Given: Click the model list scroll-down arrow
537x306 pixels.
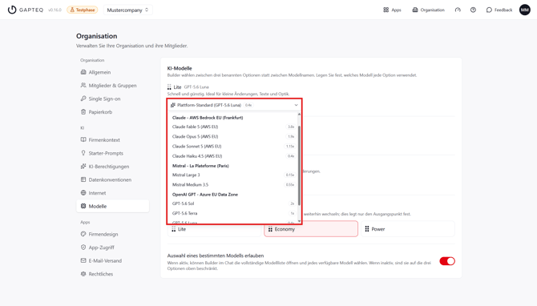Looking at the screenshot, I should [299, 221].
